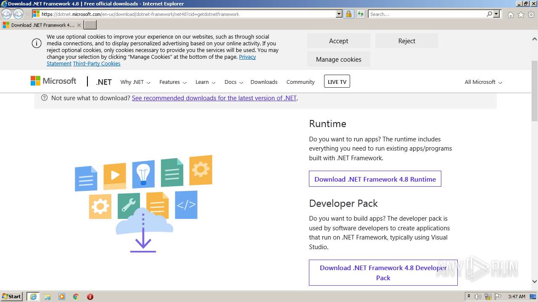Expand the recent pages dropdown arrow
538x302 pixels.
coord(28,14)
